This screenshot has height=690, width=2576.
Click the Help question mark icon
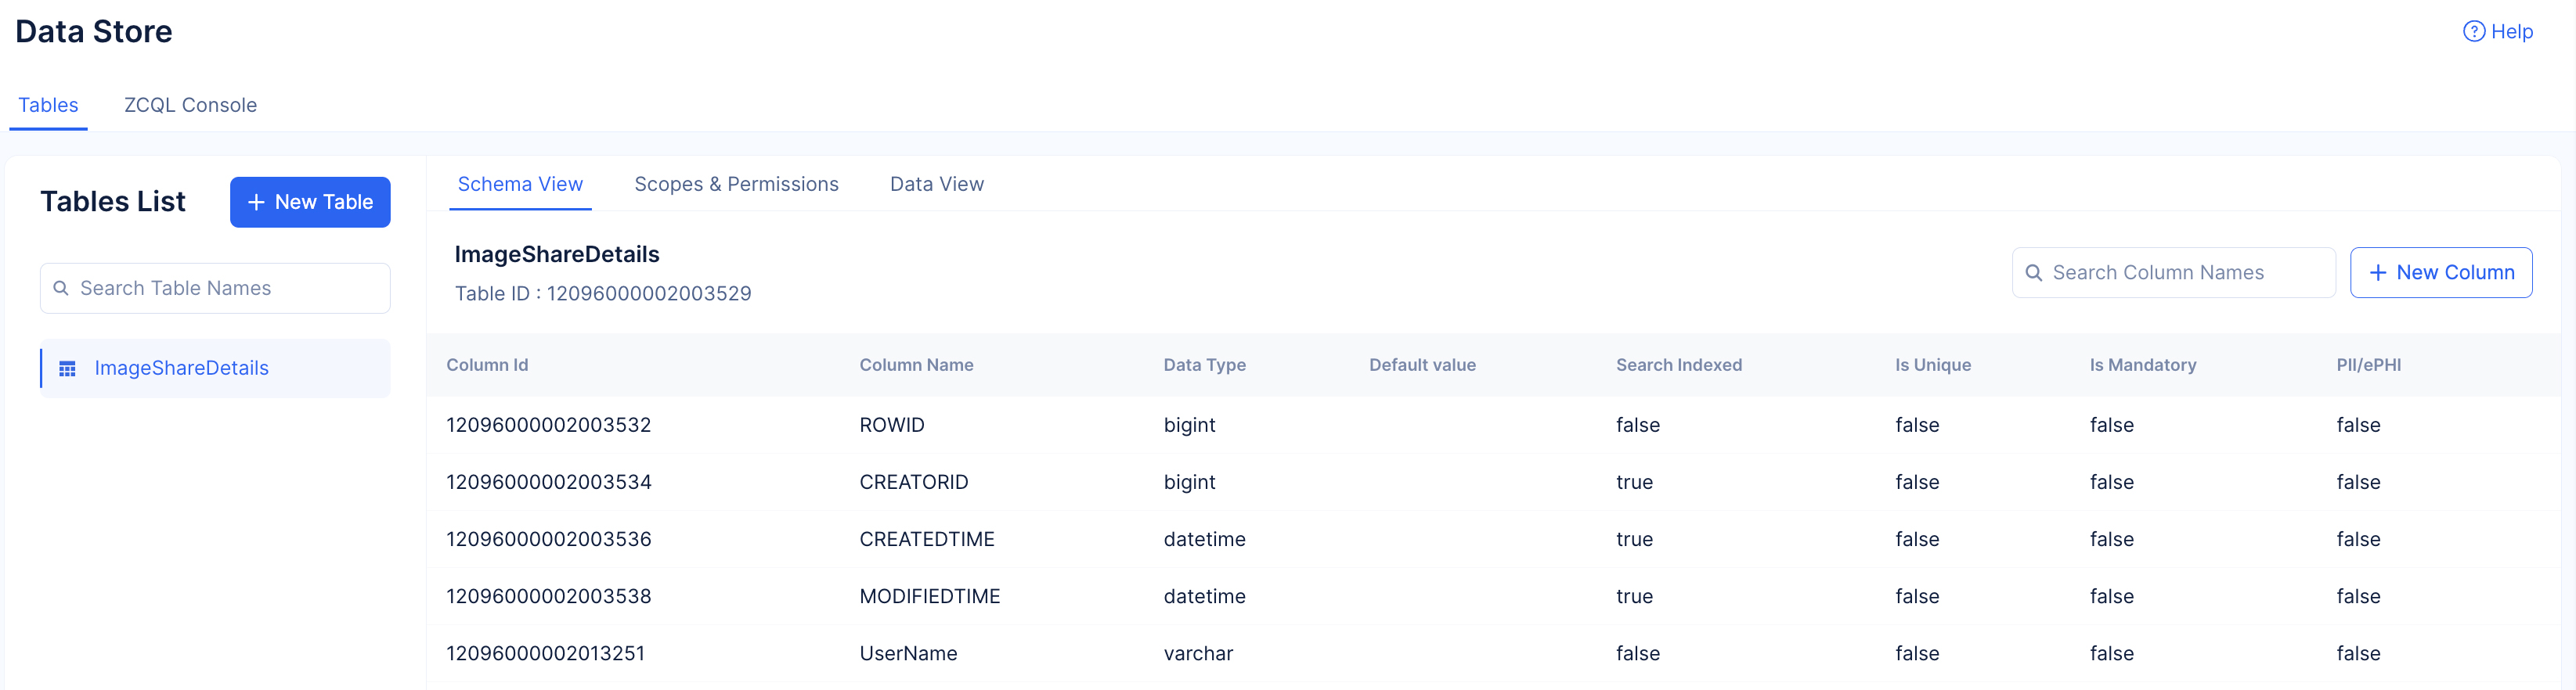[x=2473, y=32]
